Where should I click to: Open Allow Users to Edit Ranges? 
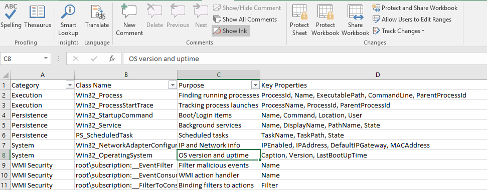(x=412, y=19)
